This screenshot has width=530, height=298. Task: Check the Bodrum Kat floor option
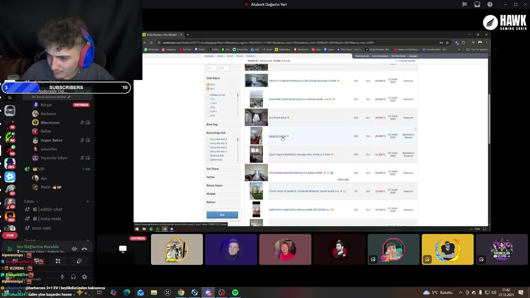pos(208,156)
